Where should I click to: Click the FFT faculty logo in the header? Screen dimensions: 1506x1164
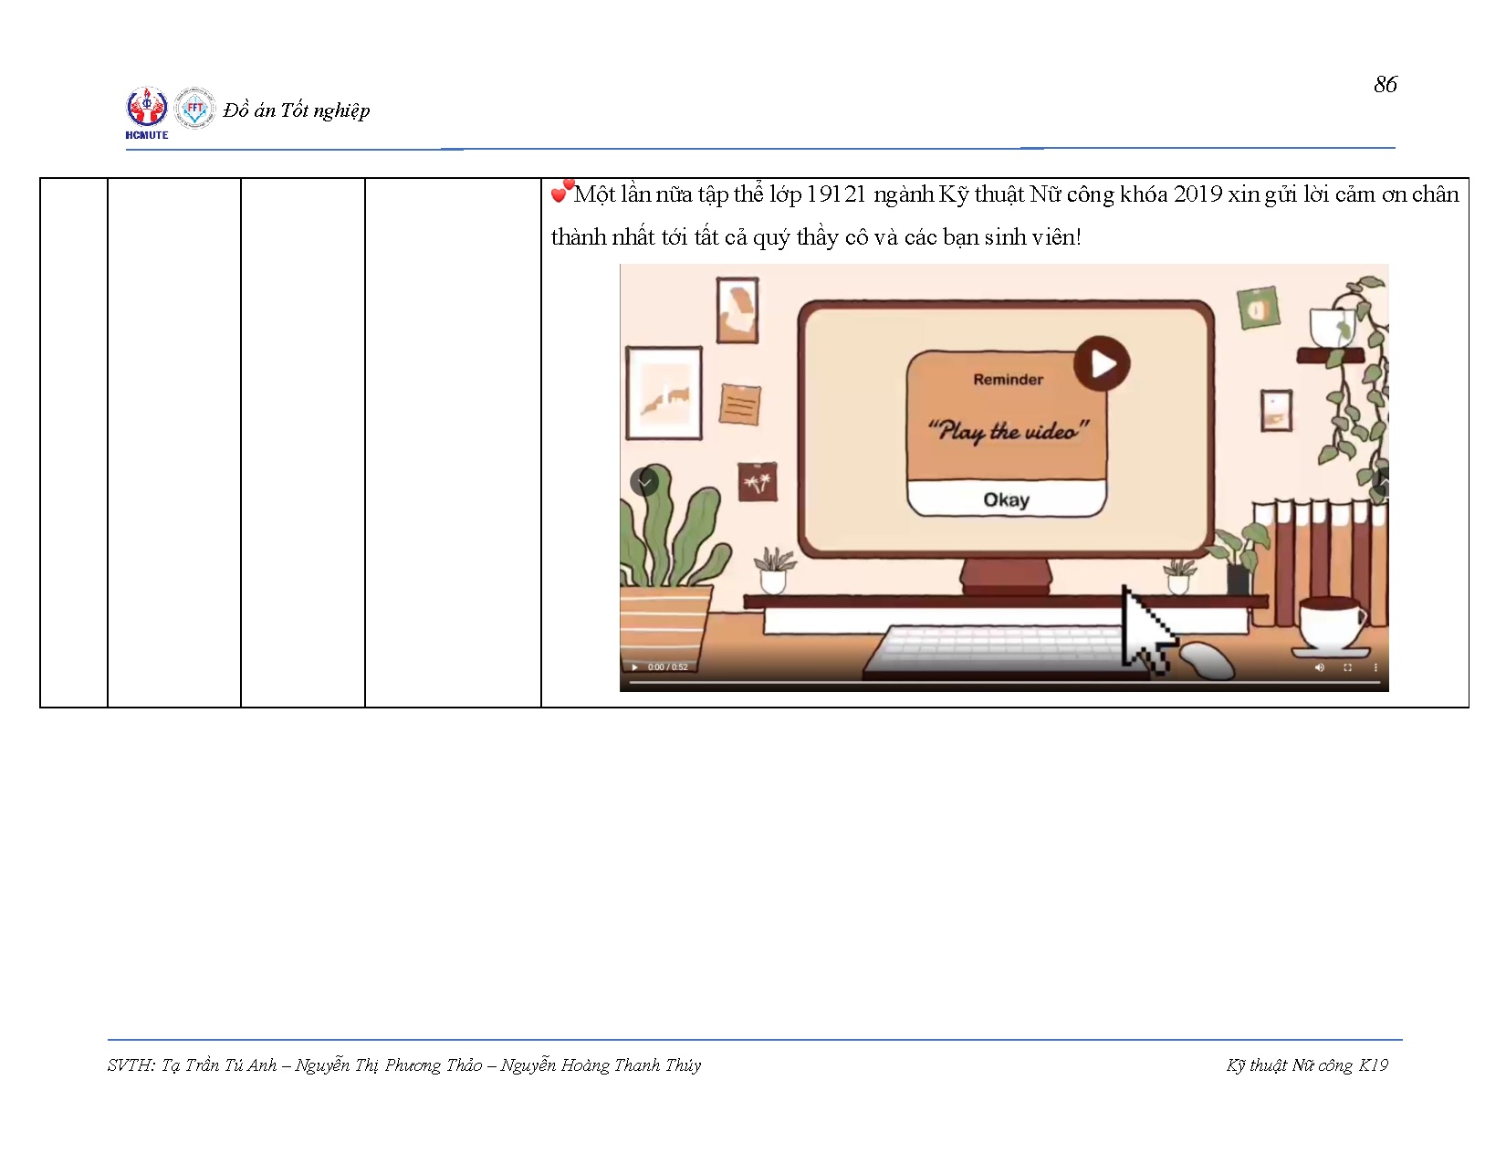[x=194, y=109]
